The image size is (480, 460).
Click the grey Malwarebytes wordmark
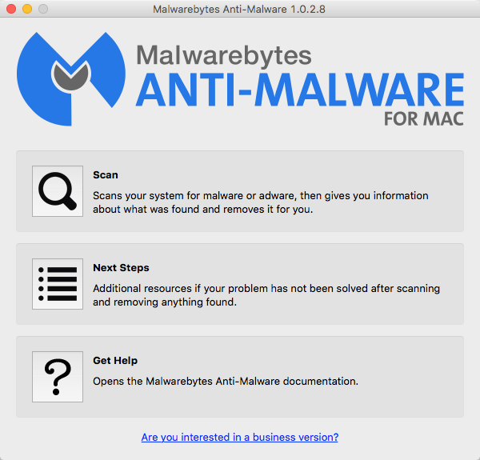point(224,55)
